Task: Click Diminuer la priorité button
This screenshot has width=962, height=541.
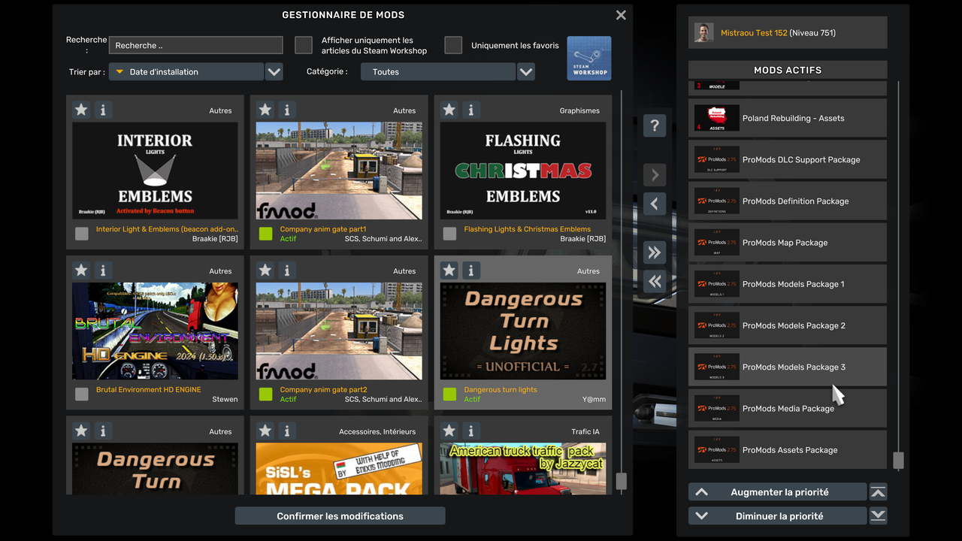Action: (x=778, y=515)
